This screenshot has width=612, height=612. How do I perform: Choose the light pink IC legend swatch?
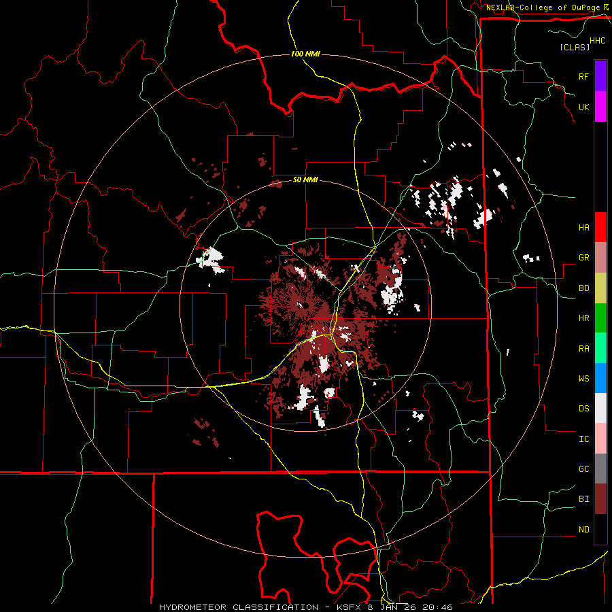coord(600,439)
